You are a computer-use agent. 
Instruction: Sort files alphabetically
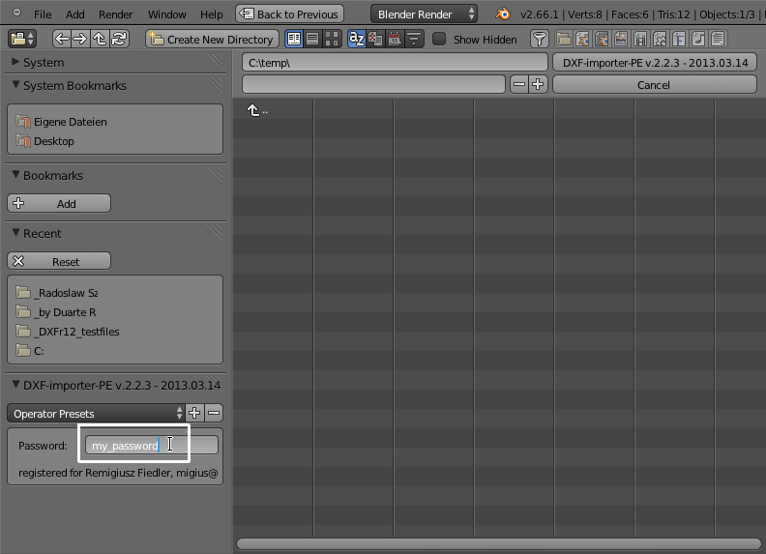pyautogui.click(x=357, y=39)
